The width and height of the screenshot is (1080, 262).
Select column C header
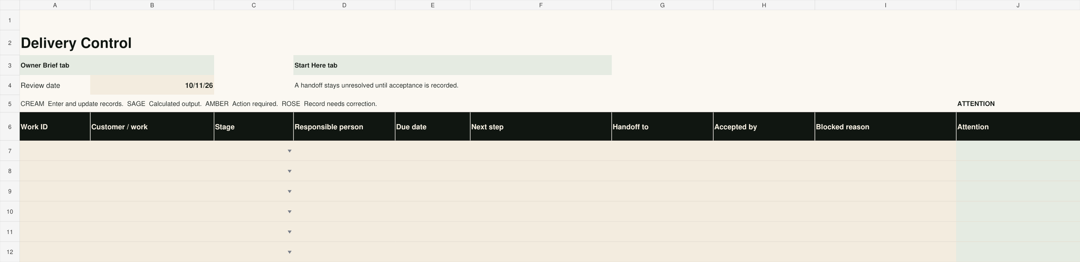click(x=254, y=5)
